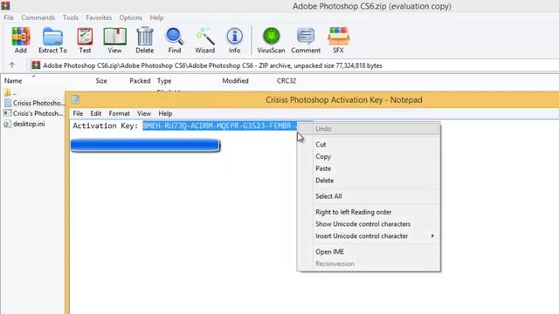This screenshot has height=314, width=559.
Task: Select the parent folder '..' entry
Action: pyautogui.click(x=10, y=93)
